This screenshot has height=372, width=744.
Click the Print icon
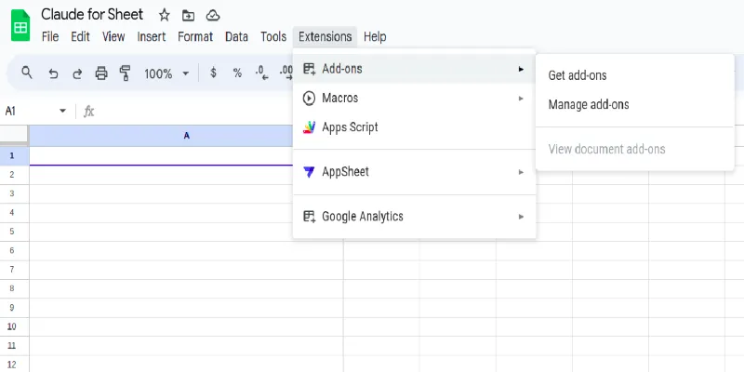(101, 73)
